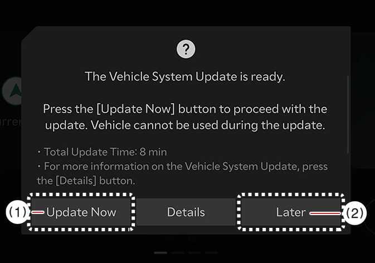Tap the question mark help icon
Screen dimensions: 375x263
click(186, 49)
